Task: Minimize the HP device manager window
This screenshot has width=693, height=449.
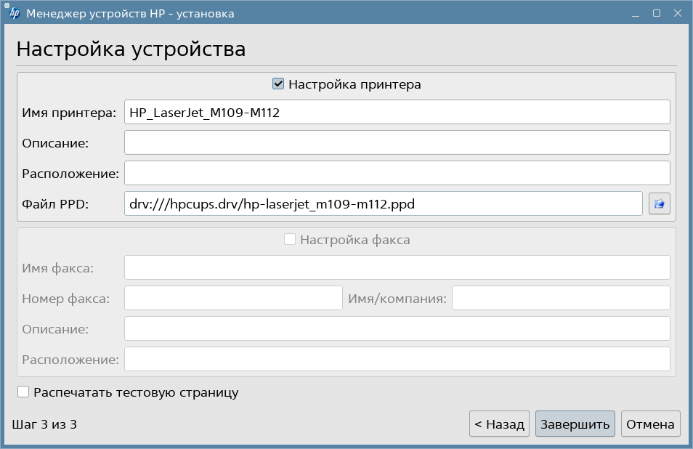Action: point(636,13)
